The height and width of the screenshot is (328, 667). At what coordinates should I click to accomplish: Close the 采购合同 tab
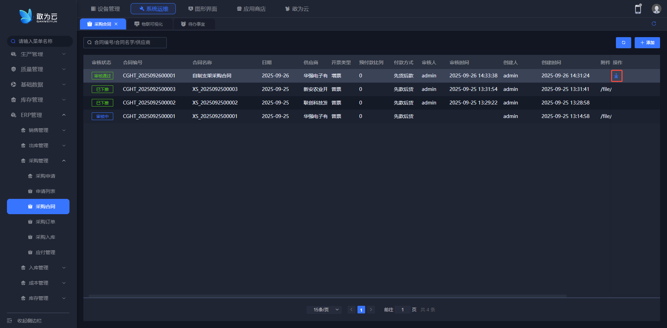pos(116,24)
